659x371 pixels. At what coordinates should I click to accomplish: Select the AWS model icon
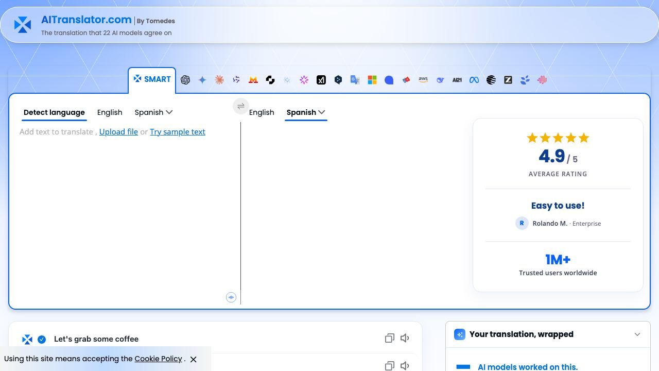[x=423, y=80]
